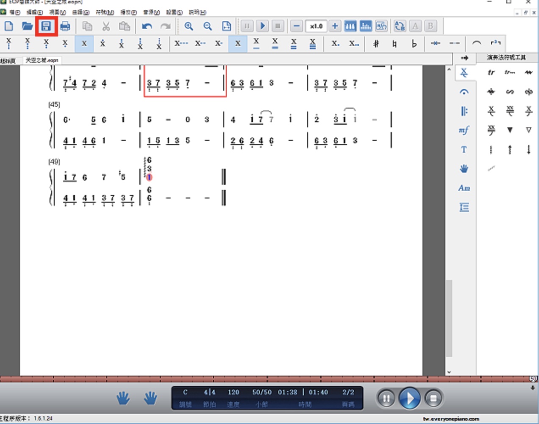Increase playback speed with the plus button
The image size is (539, 424).
pyautogui.click(x=335, y=26)
